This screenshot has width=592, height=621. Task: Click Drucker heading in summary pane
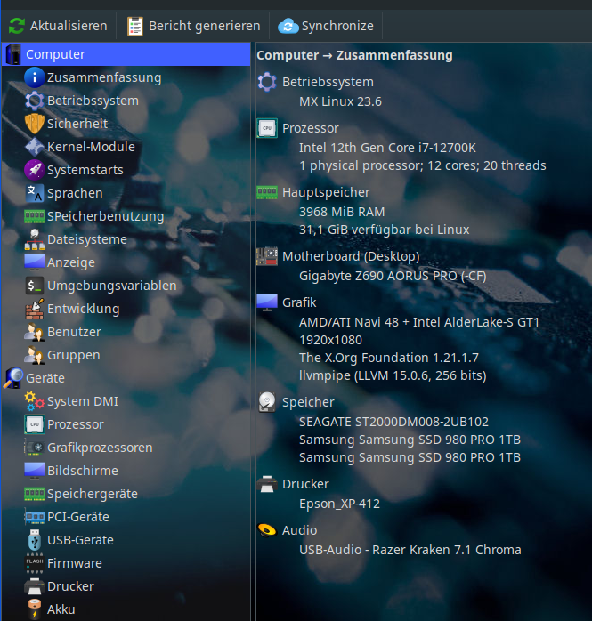click(305, 484)
